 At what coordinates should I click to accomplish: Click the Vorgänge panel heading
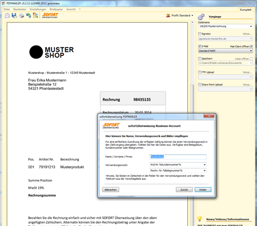[215, 17]
